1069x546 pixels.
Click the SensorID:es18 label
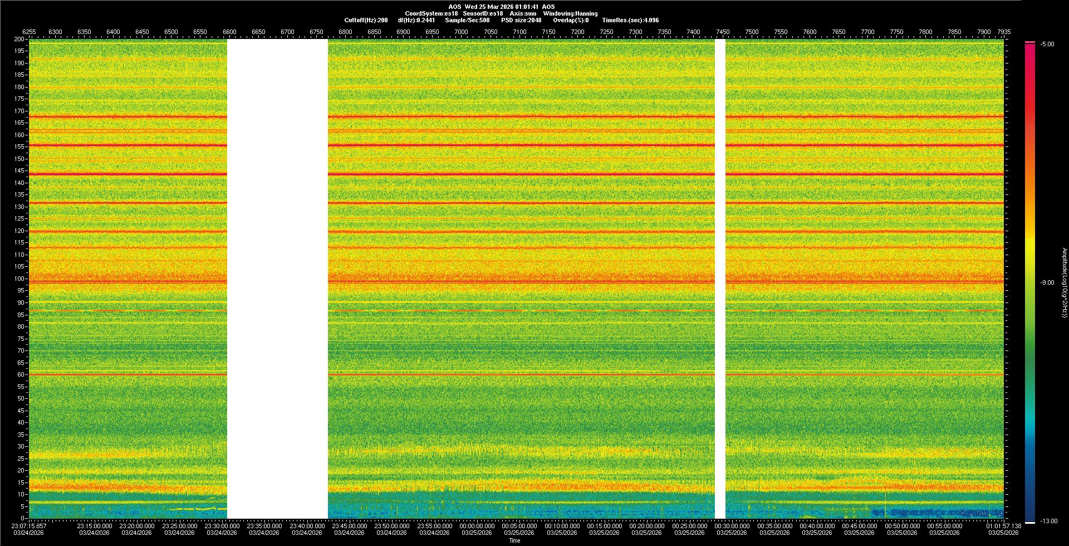point(483,13)
